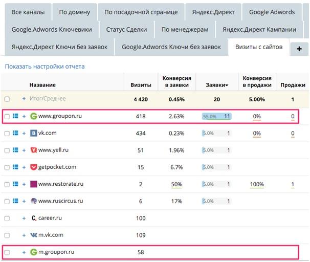Screen dimensions: 310x262
Task: Click the green favicon beside m.groupon.ru
Action: tap(34, 252)
